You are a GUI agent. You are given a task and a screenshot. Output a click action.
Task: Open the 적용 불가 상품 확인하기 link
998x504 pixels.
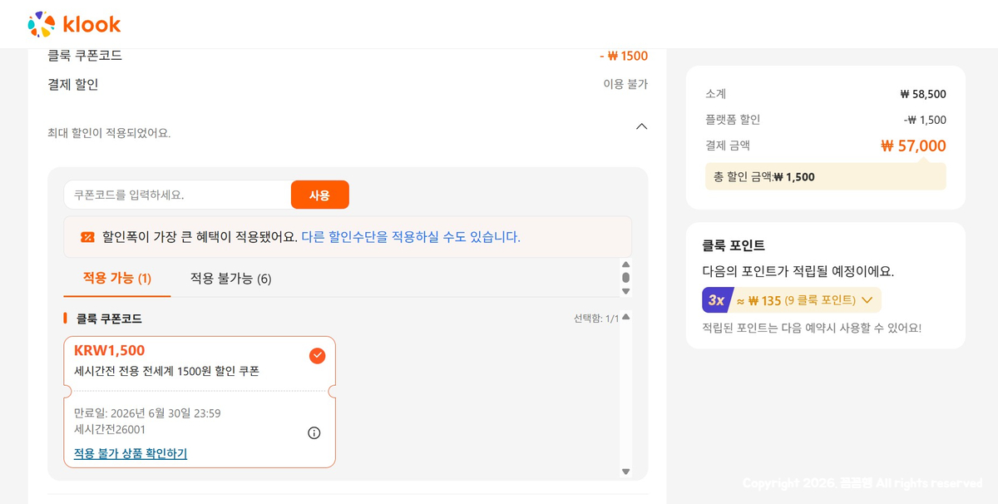tap(131, 453)
